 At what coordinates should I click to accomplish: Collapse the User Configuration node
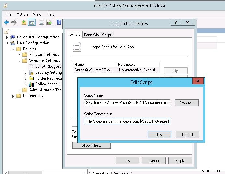pos(7,43)
